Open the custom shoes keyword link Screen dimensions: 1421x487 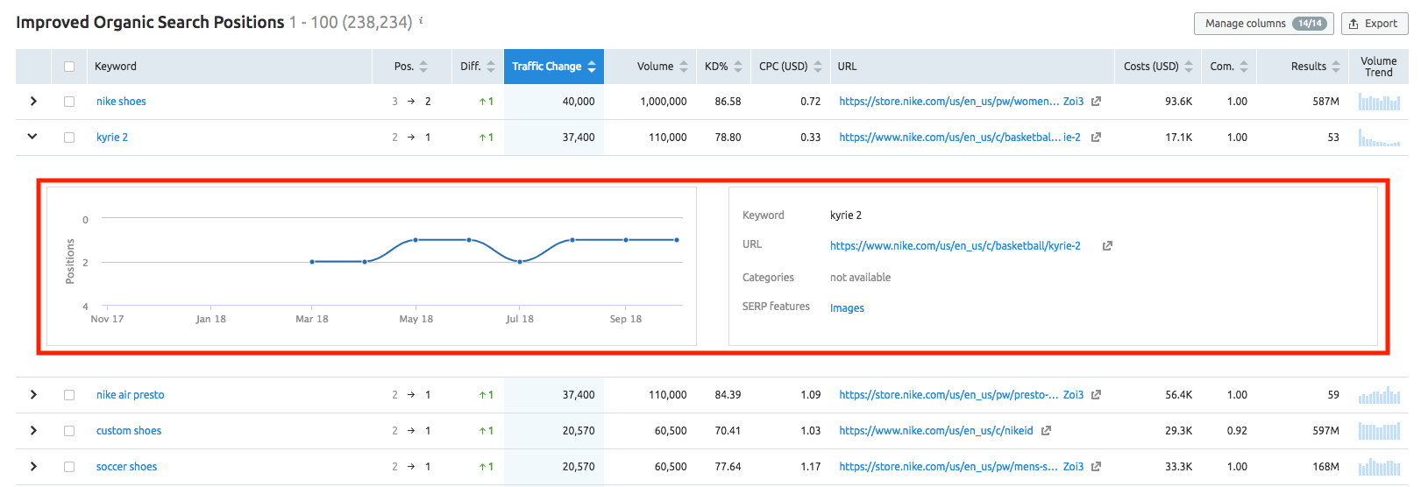pos(129,431)
